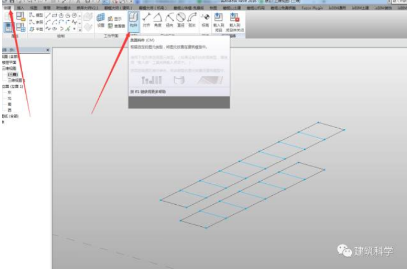Toggle the highlighted Properties palette button
This screenshot has height=271, width=410.
[x=8, y=27]
